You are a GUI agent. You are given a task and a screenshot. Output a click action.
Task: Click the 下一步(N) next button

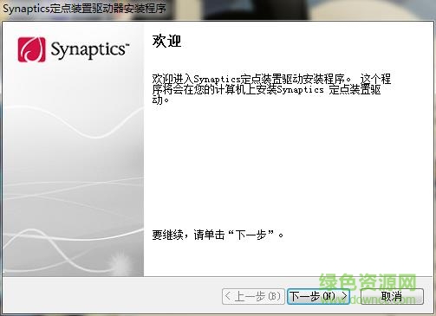point(318,296)
